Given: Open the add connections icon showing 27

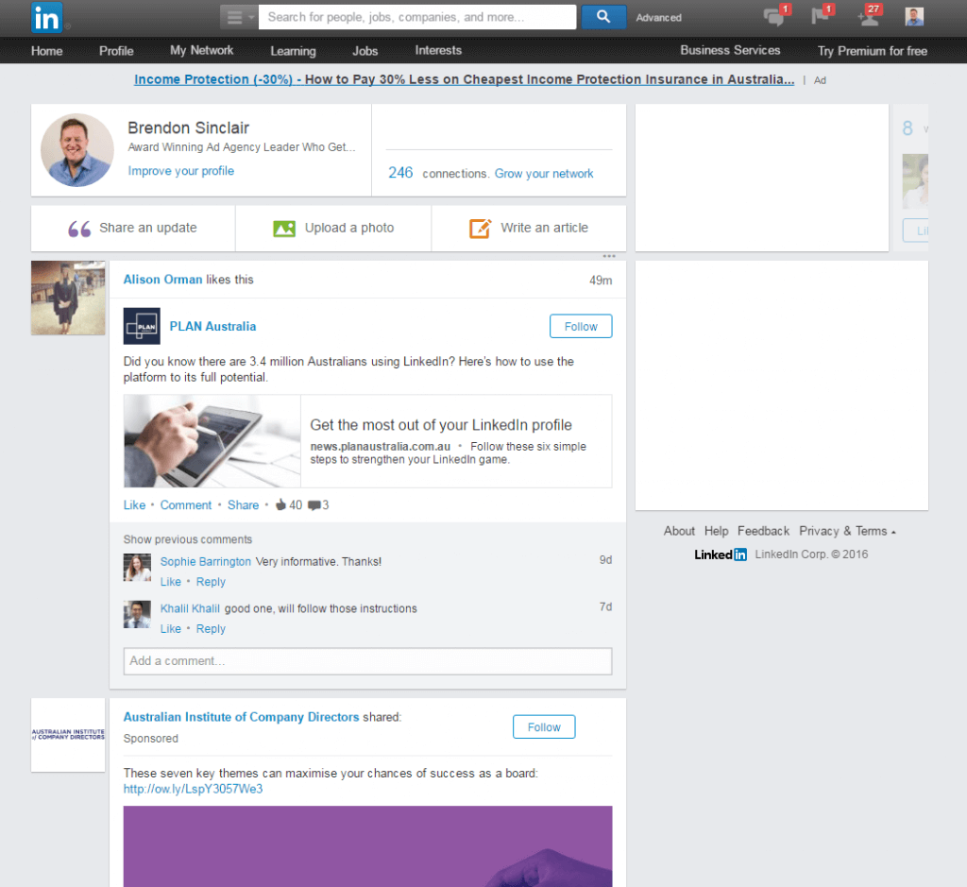Looking at the screenshot, I should tap(869, 16).
